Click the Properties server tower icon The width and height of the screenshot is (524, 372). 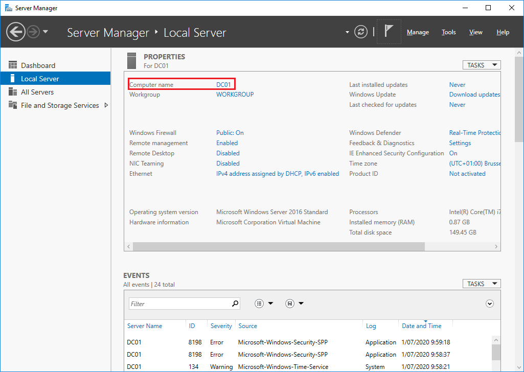(132, 60)
